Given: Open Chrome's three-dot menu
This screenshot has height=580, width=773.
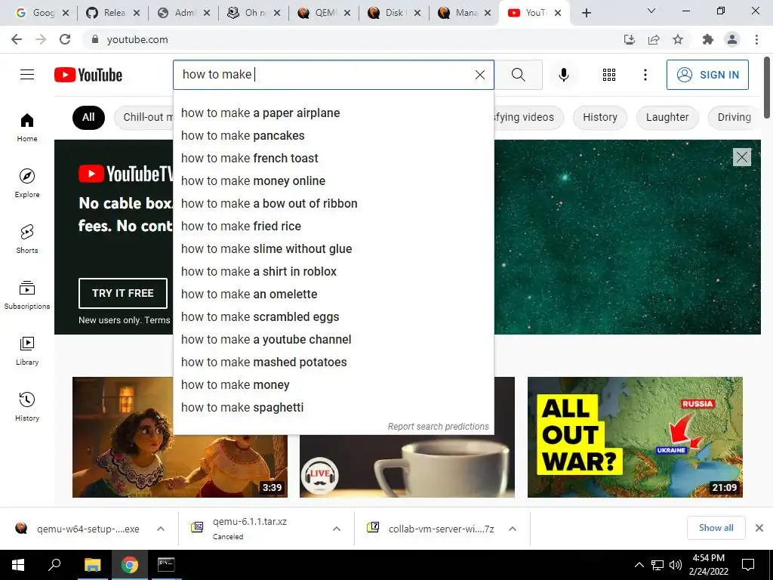Looking at the screenshot, I should click(756, 39).
